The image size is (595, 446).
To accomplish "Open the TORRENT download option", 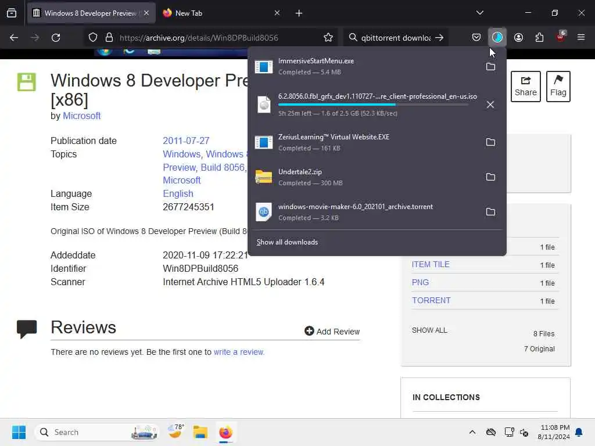I will tap(431, 300).
